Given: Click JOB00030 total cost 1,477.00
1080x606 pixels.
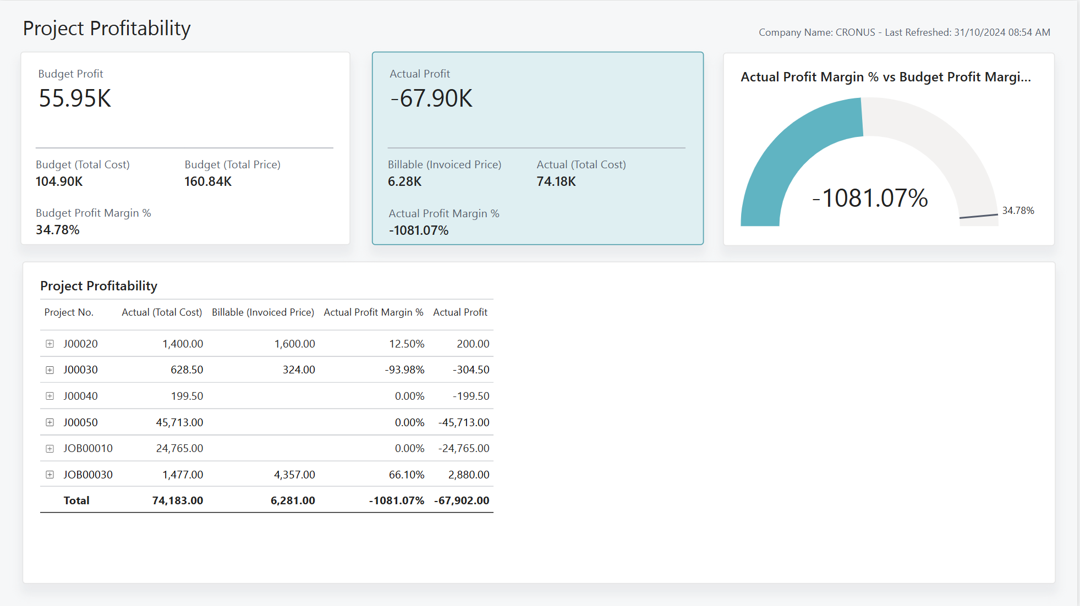Looking at the screenshot, I should point(183,475).
